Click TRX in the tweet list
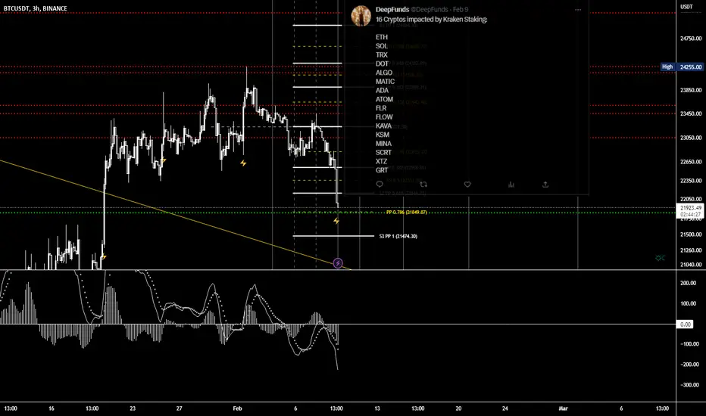Image resolution: width=706 pixels, height=416 pixels. (382, 55)
